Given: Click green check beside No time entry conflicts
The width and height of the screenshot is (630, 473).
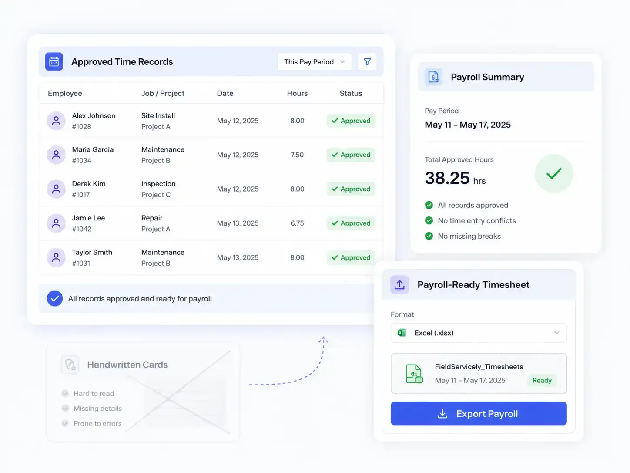Looking at the screenshot, I should 429,220.
